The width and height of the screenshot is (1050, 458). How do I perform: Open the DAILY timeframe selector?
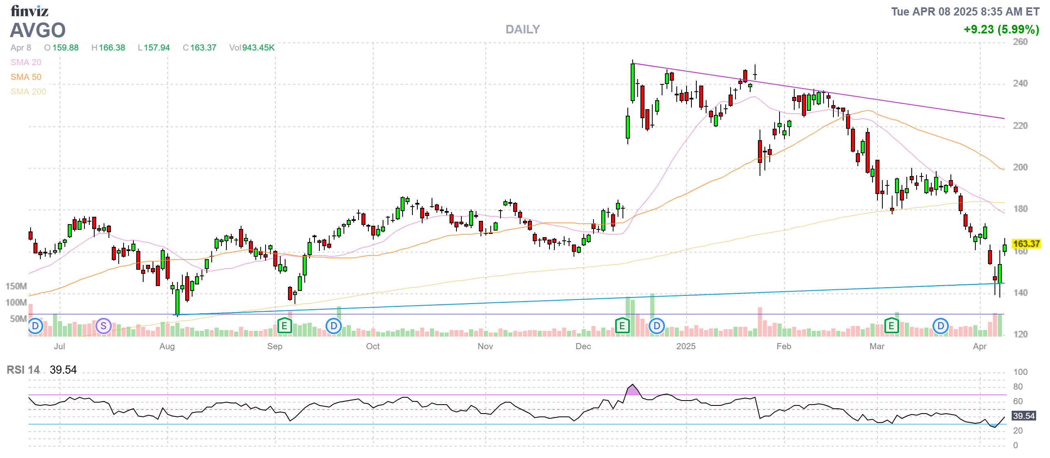(x=522, y=29)
